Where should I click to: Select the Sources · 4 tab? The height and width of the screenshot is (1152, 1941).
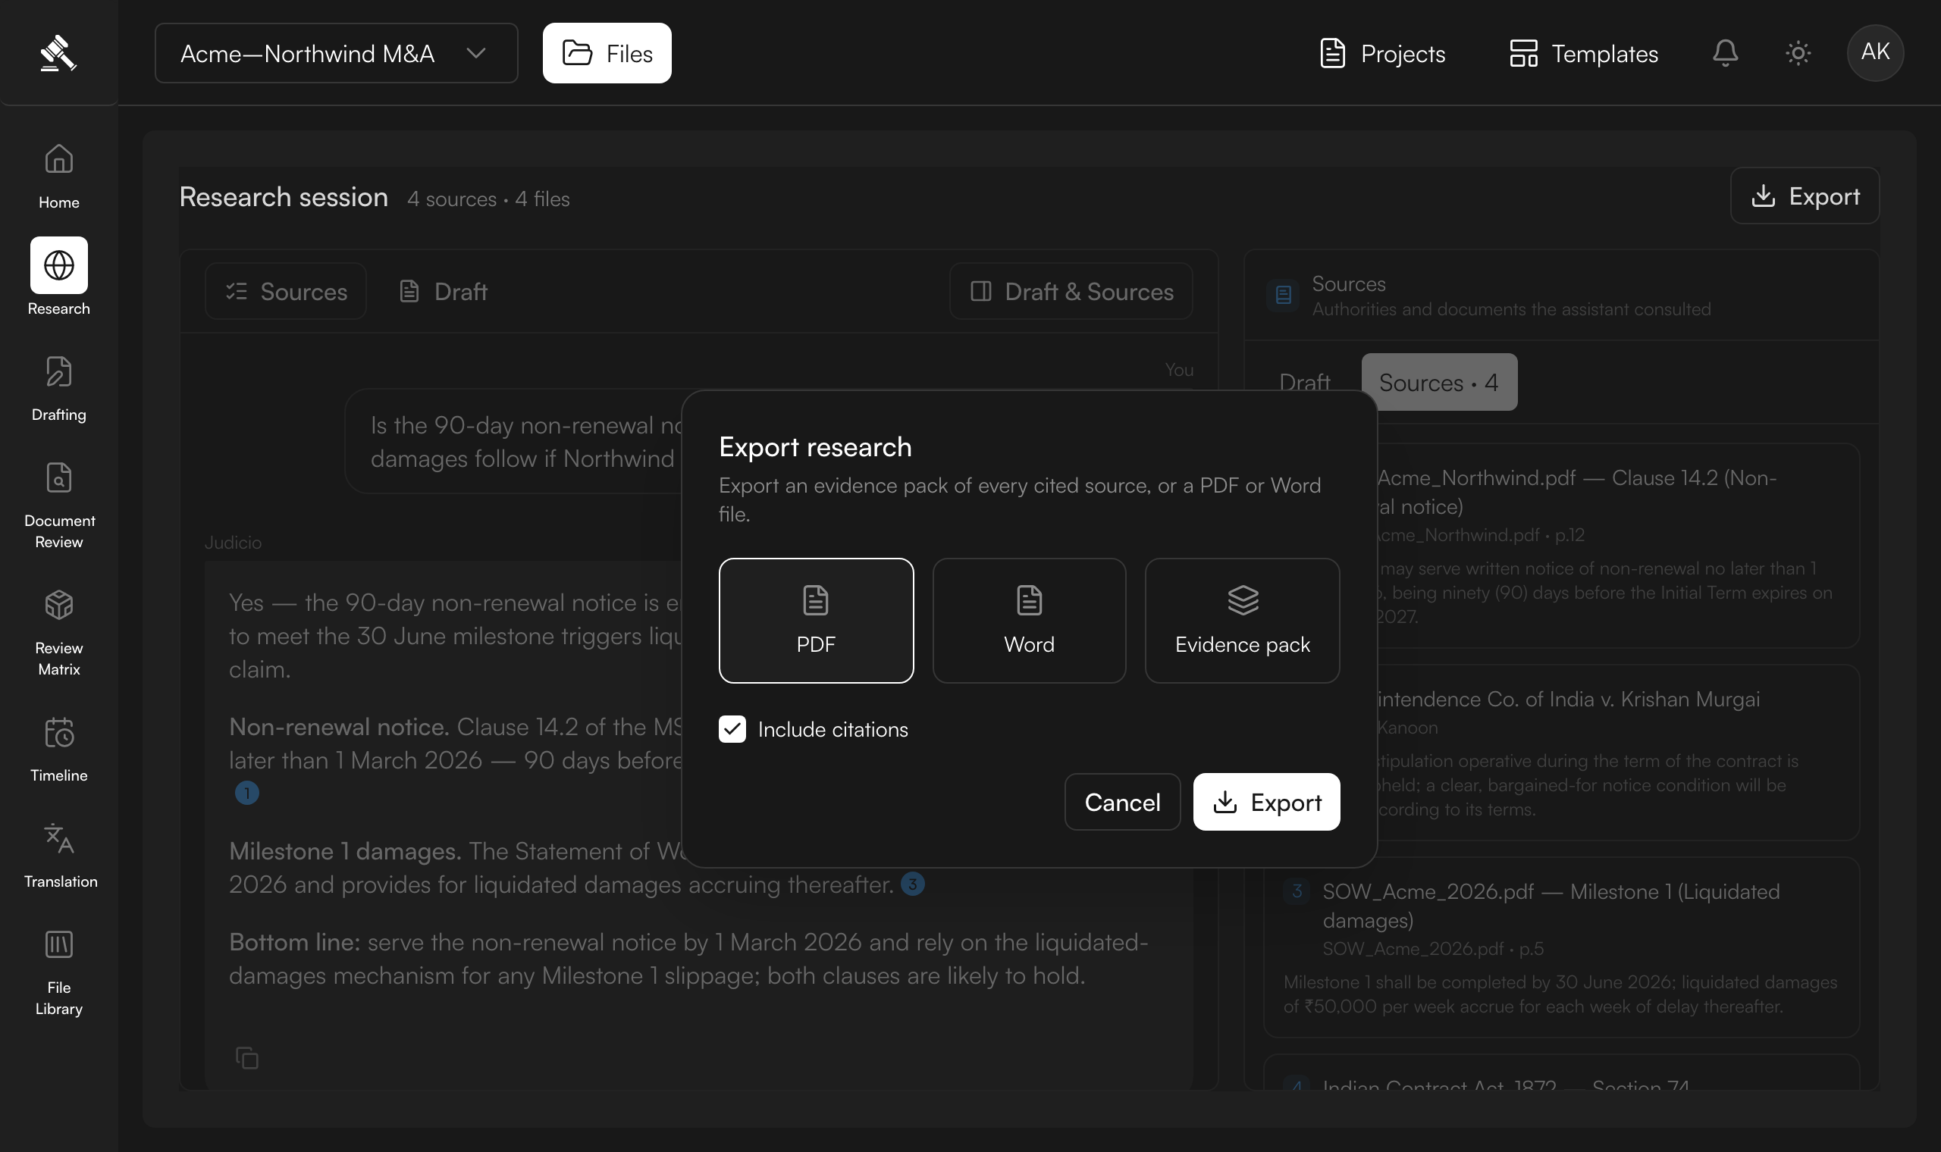point(1438,382)
